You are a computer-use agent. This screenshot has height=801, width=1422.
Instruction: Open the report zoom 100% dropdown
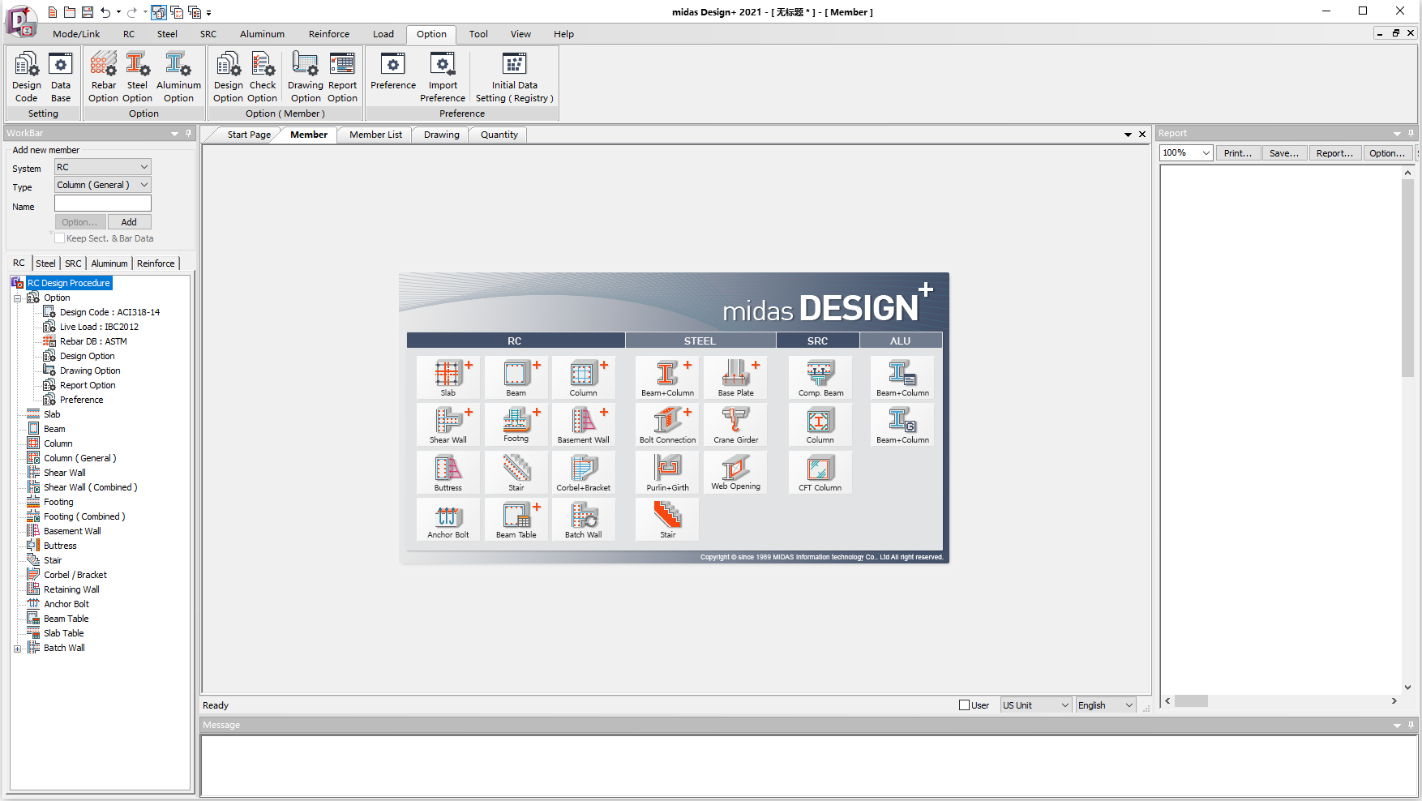click(x=1186, y=152)
